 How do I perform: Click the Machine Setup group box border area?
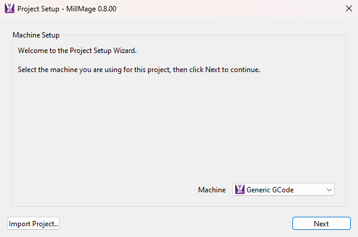(345, 121)
